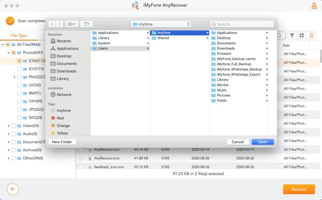
Task: Open the imyfone location dropdown
Action: (x=161, y=24)
